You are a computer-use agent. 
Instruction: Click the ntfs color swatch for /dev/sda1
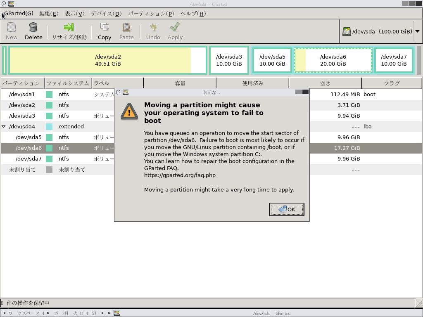coord(49,95)
